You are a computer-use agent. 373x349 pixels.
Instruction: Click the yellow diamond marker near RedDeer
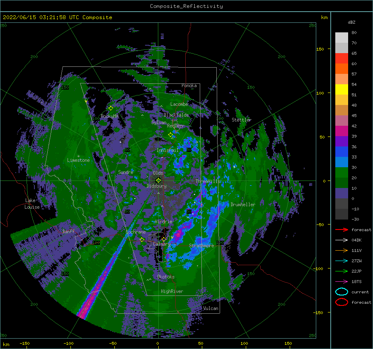tap(170, 135)
